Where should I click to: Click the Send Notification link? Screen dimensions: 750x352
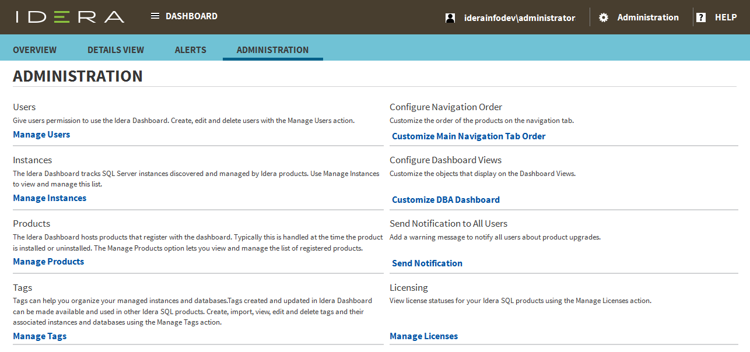pyautogui.click(x=427, y=263)
